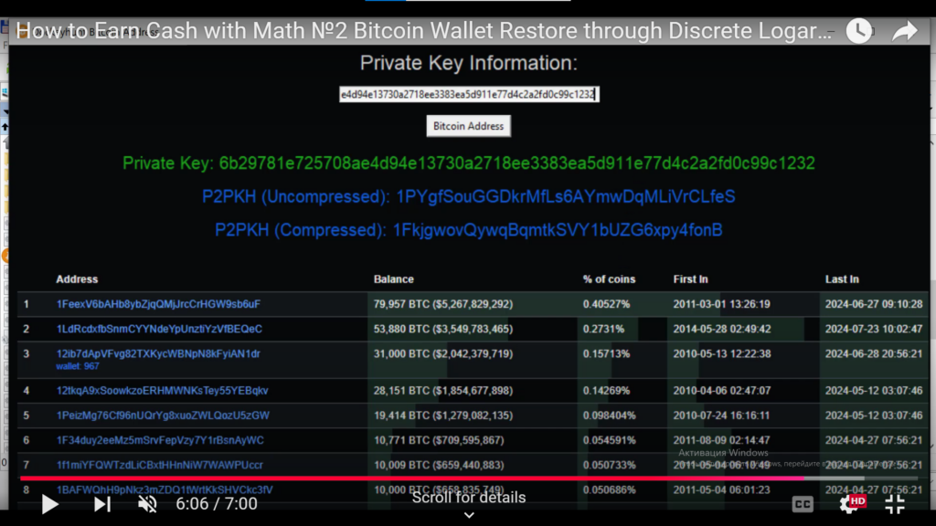
Task: Click the Bitcoin Address button
Action: (x=469, y=126)
